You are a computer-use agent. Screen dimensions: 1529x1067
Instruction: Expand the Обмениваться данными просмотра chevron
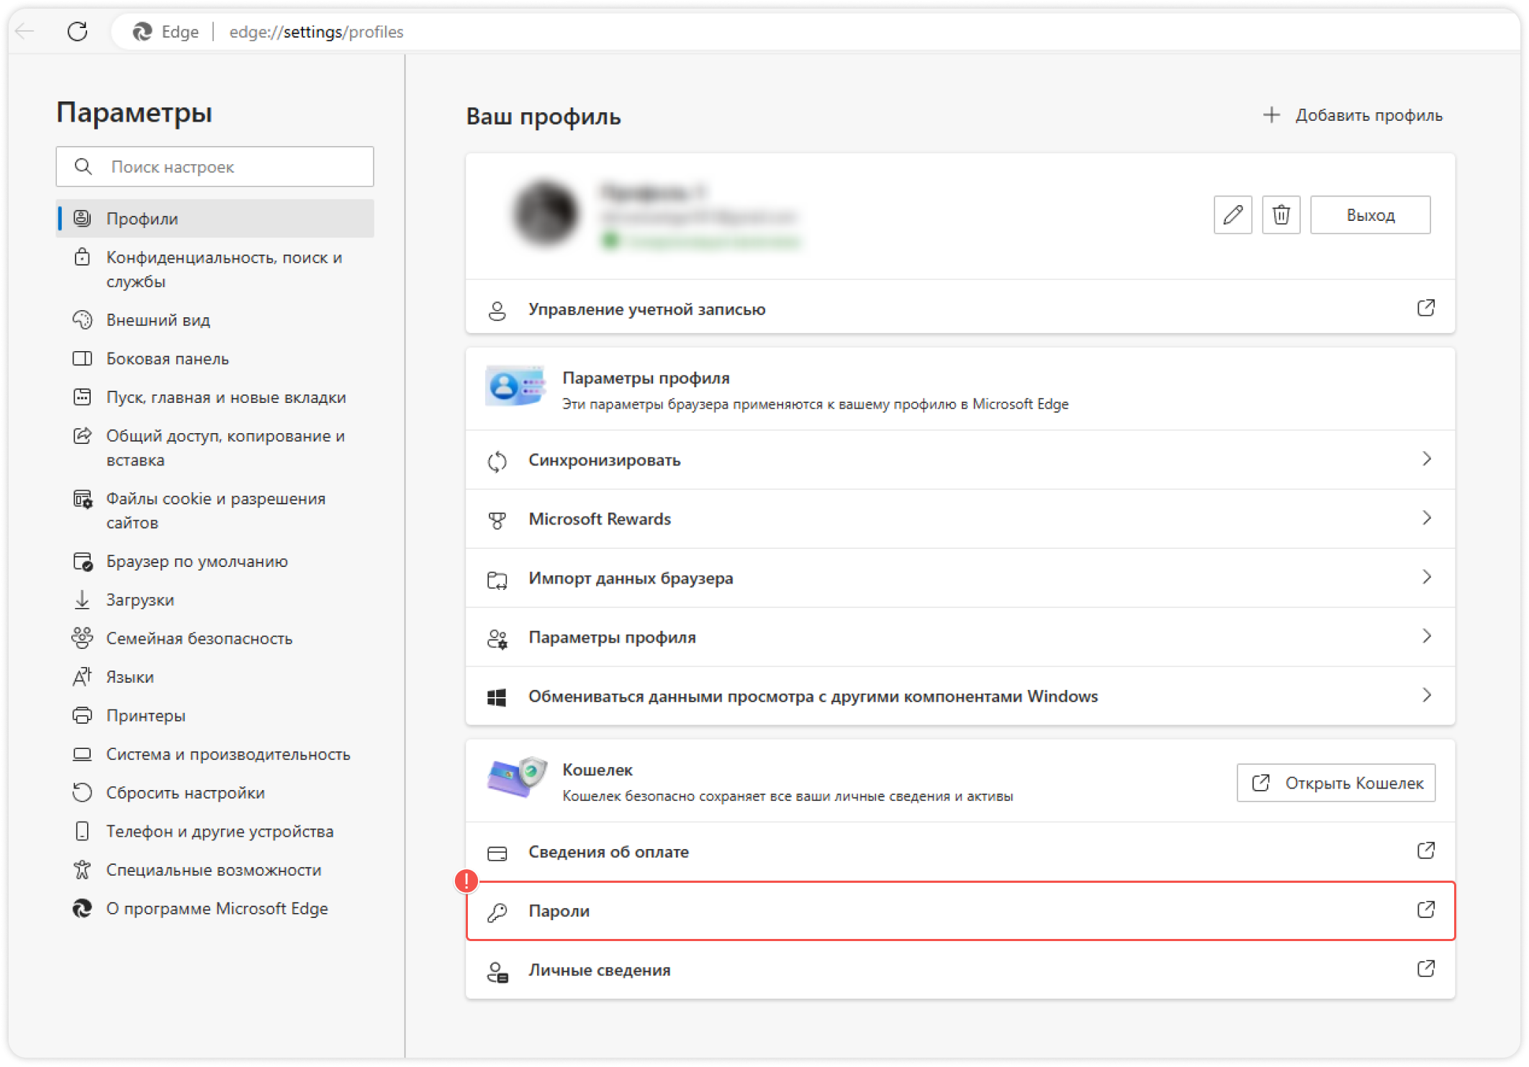(x=1426, y=695)
